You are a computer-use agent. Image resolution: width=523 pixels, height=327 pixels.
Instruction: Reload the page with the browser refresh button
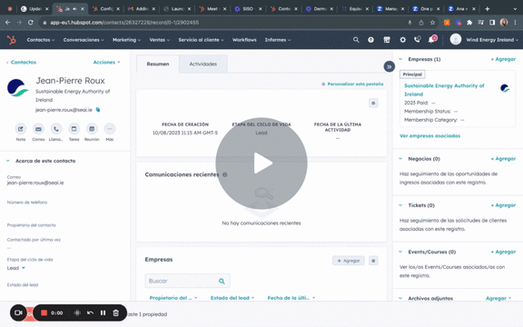30,23
